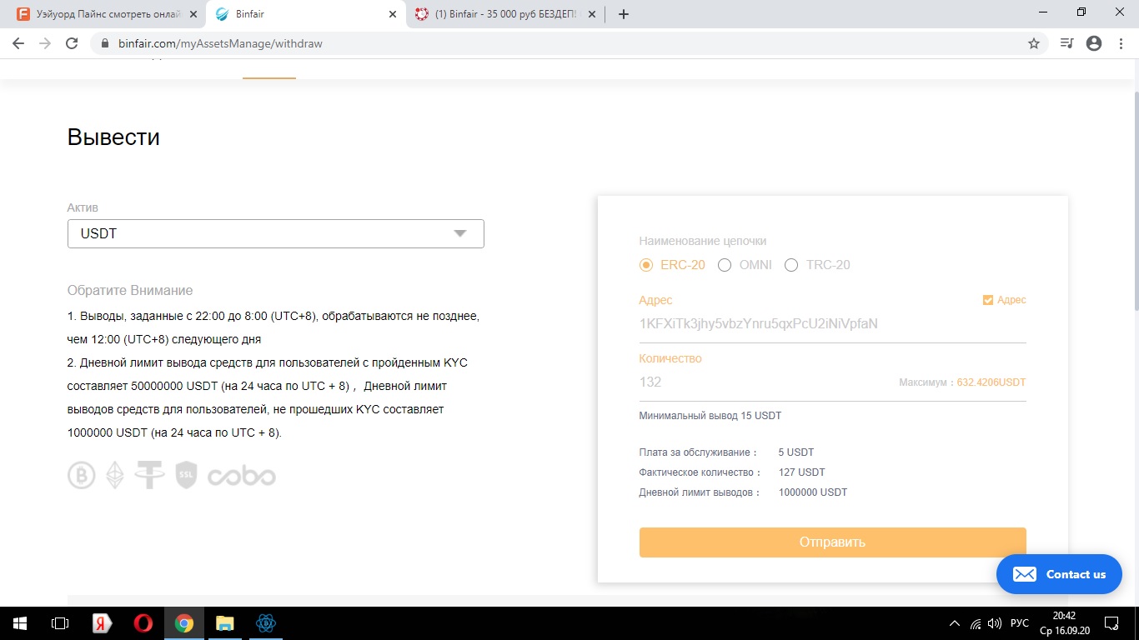Click the 1000000 USDT daily limit value
1139x640 pixels.
pos(813,492)
